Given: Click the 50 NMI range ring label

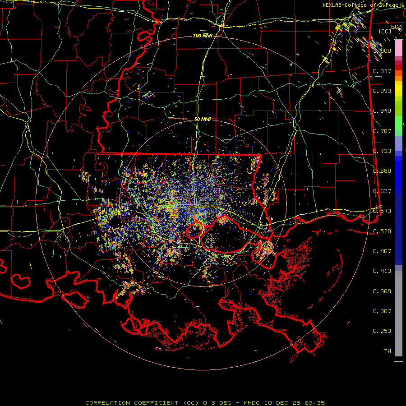Looking at the screenshot, I should 203,119.
